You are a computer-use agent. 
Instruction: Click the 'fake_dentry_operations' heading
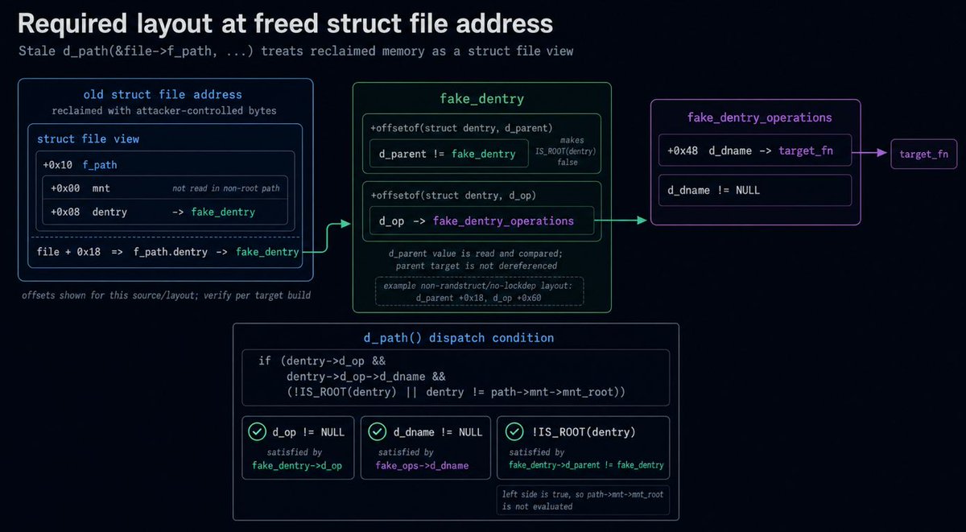click(x=760, y=118)
